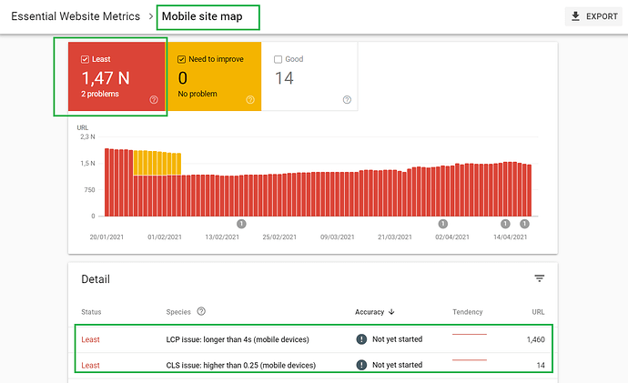Click the EXPORT button

(593, 16)
